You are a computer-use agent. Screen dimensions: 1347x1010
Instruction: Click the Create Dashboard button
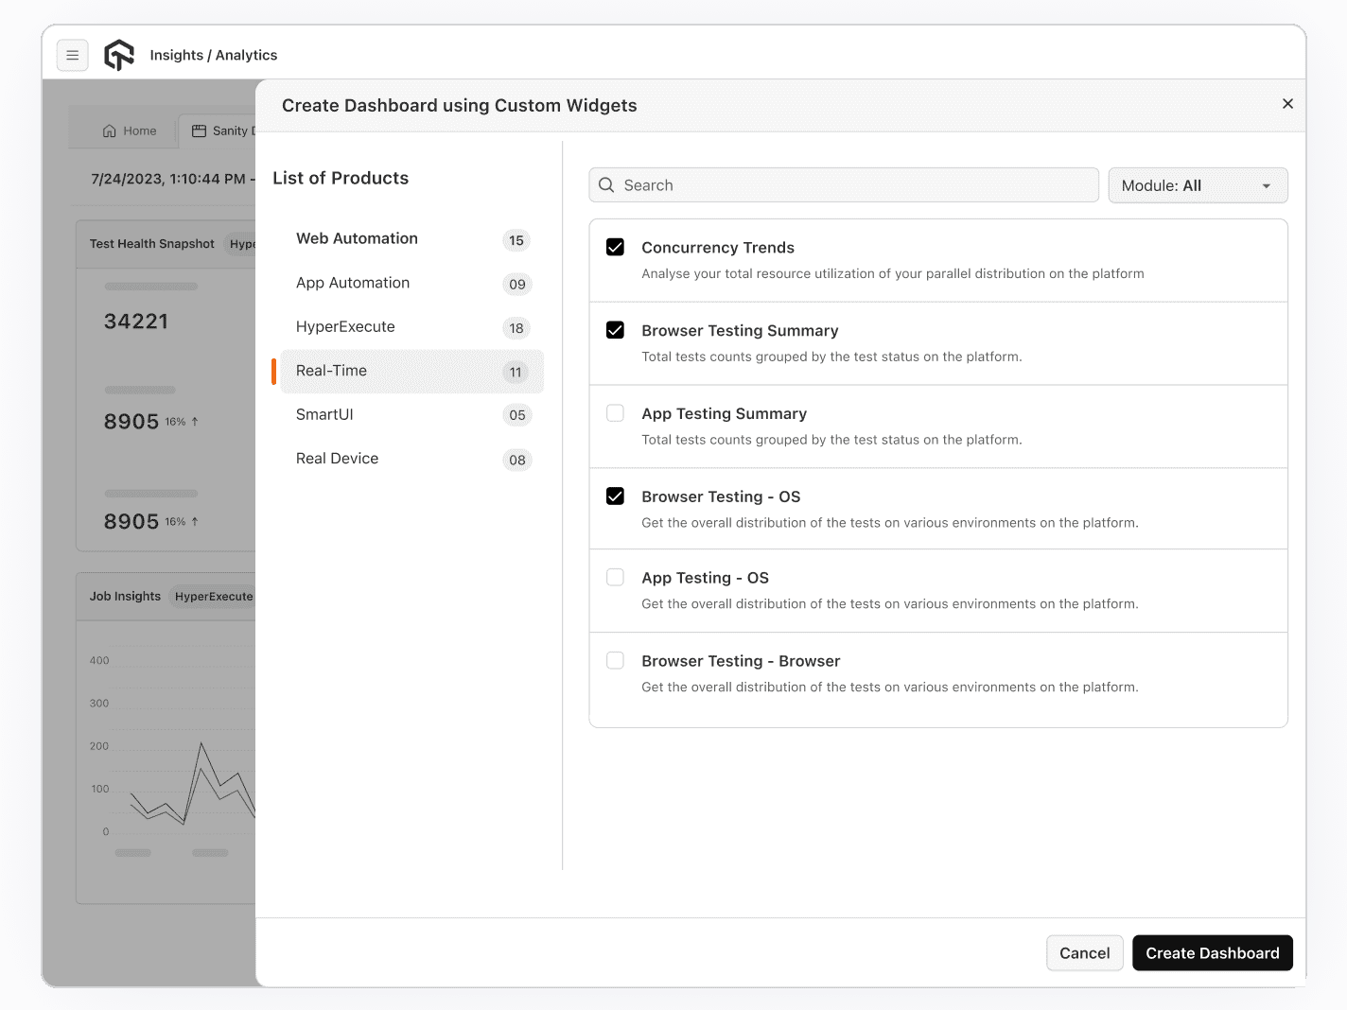coord(1212,952)
